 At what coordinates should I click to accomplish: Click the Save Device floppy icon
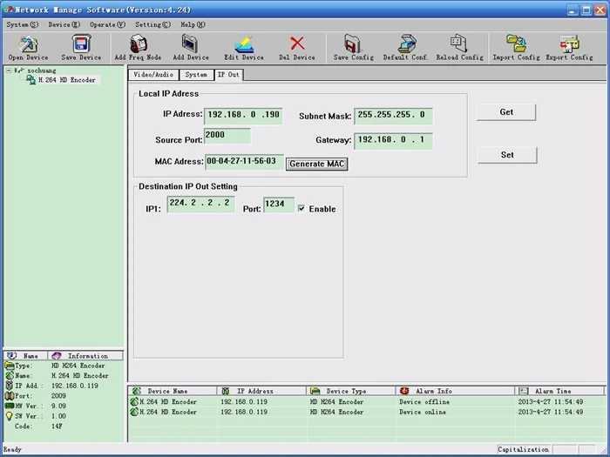81,44
